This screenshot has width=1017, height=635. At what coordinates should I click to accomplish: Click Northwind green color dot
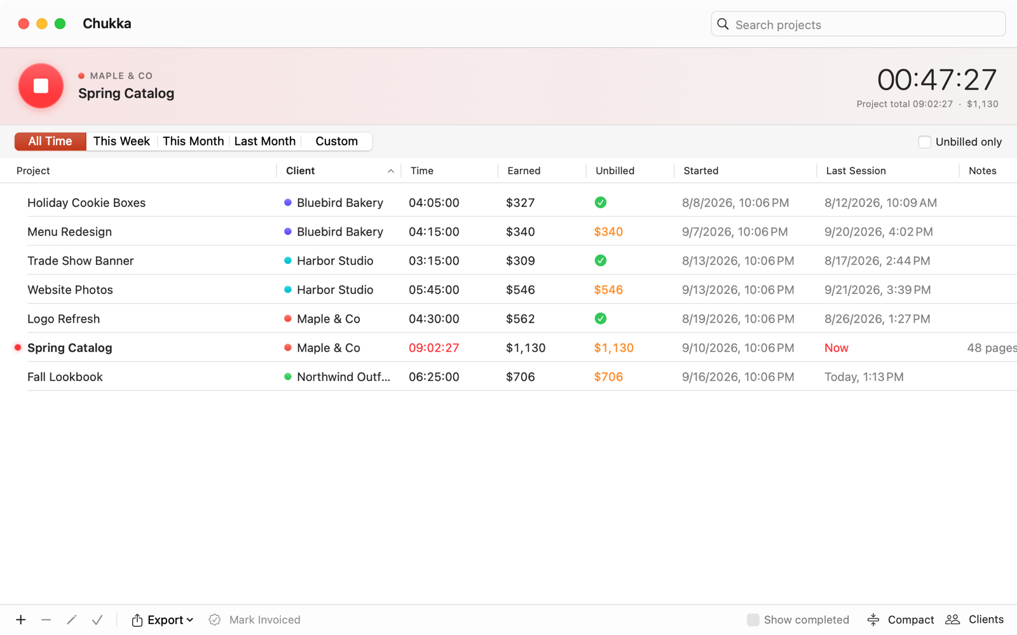tap(288, 377)
